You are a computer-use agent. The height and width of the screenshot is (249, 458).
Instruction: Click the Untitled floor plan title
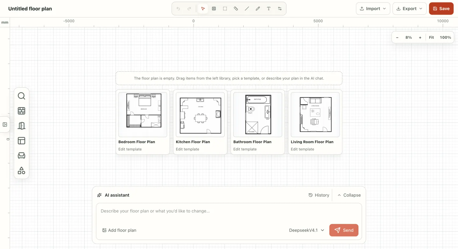tap(30, 9)
